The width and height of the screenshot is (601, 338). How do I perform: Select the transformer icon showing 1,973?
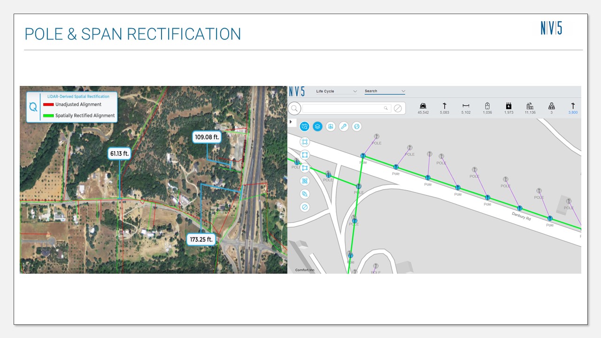pyautogui.click(x=509, y=106)
